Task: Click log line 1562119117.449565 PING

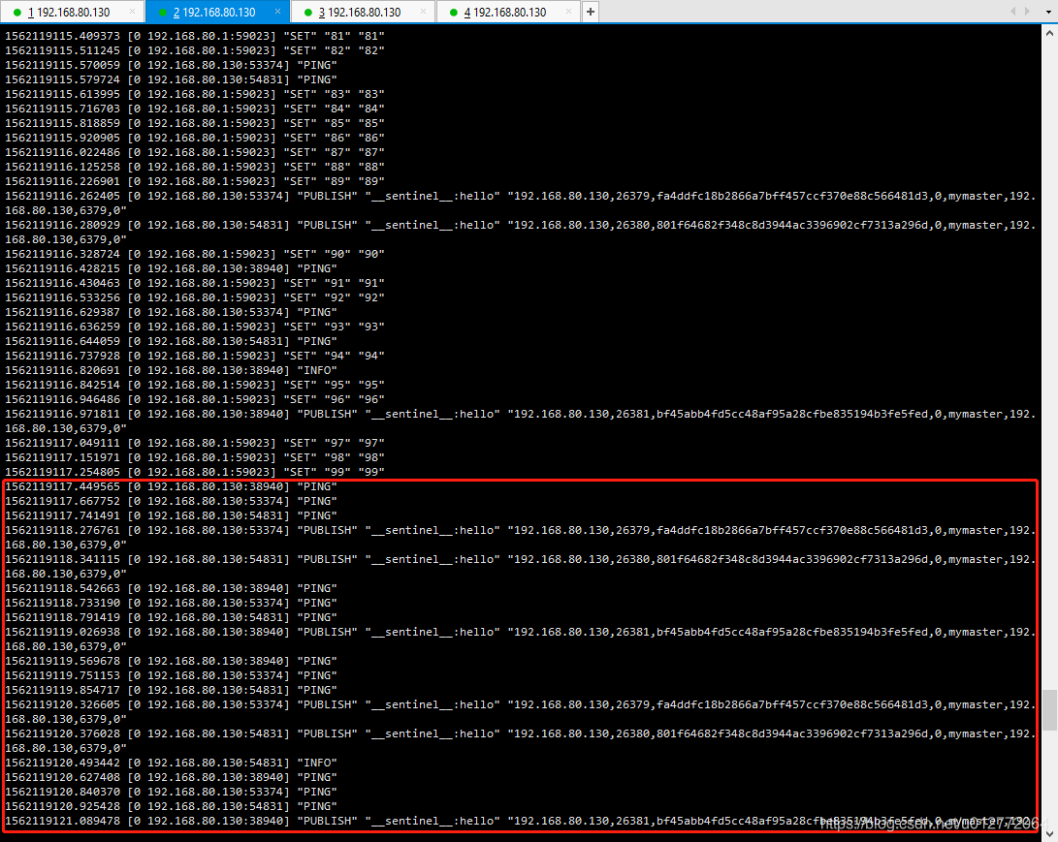Action: click(171, 486)
